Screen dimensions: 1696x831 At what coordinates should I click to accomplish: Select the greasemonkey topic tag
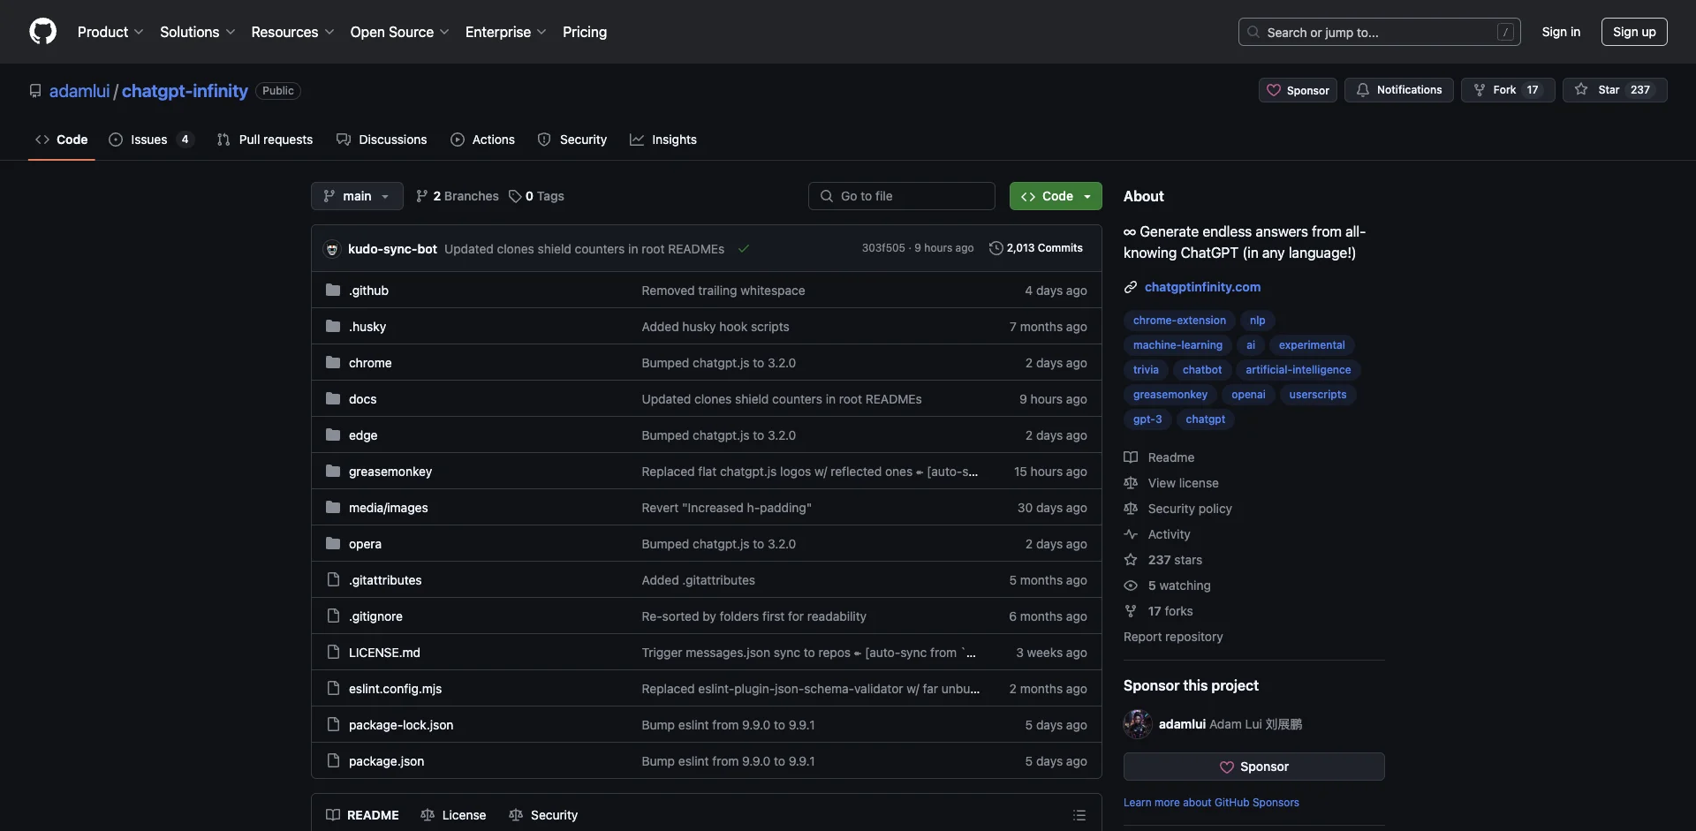(1170, 395)
